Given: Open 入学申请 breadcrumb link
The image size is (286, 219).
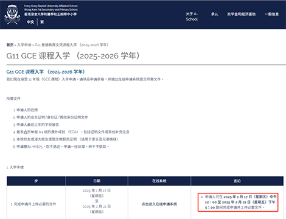Looking at the screenshot, I should [x=24, y=45].
